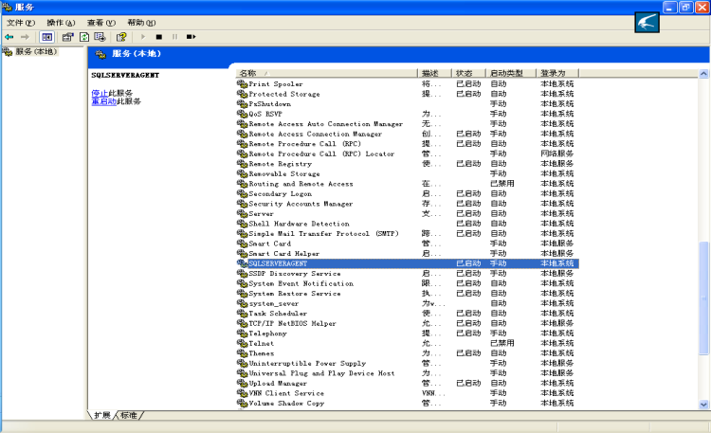Sort by the 启动类型 column header
Image resolution: width=711 pixels, height=433 pixels.
[x=511, y=73]
